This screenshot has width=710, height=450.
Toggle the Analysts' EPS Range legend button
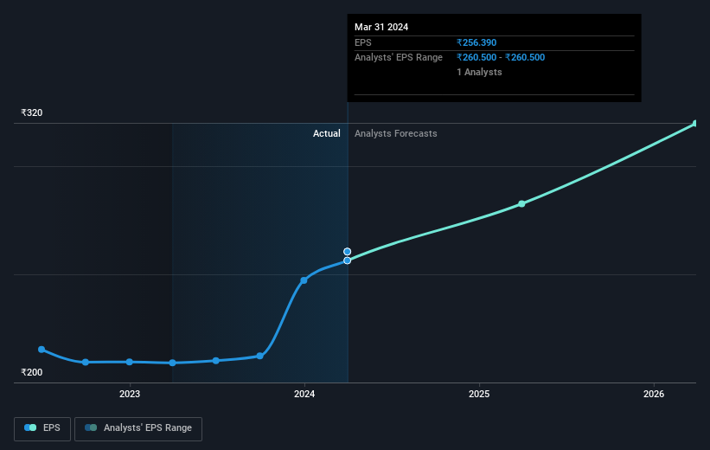pyautogui.click(x=138, y=428)
